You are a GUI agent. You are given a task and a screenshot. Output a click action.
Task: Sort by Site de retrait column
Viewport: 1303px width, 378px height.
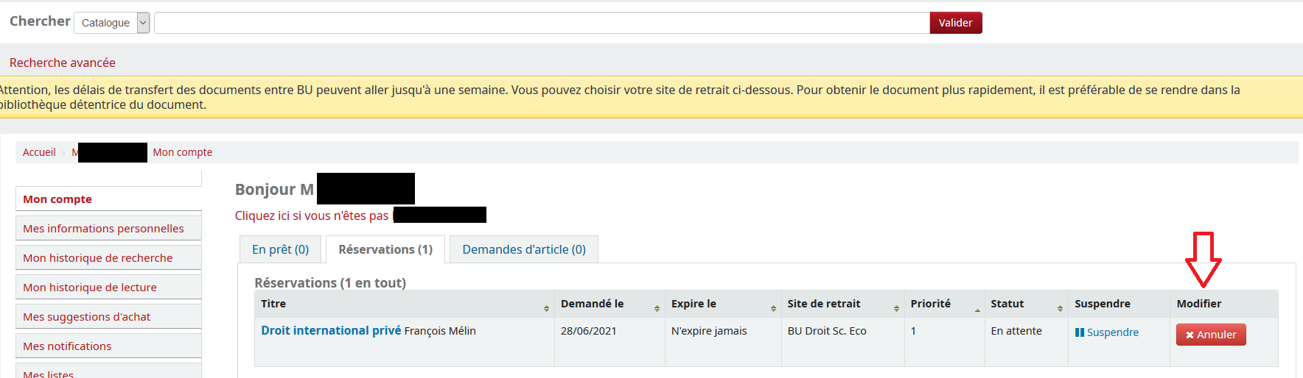tap(896, 308)
